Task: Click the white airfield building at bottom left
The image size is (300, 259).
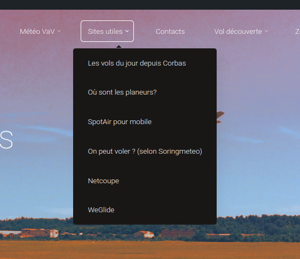Action: 54,233
